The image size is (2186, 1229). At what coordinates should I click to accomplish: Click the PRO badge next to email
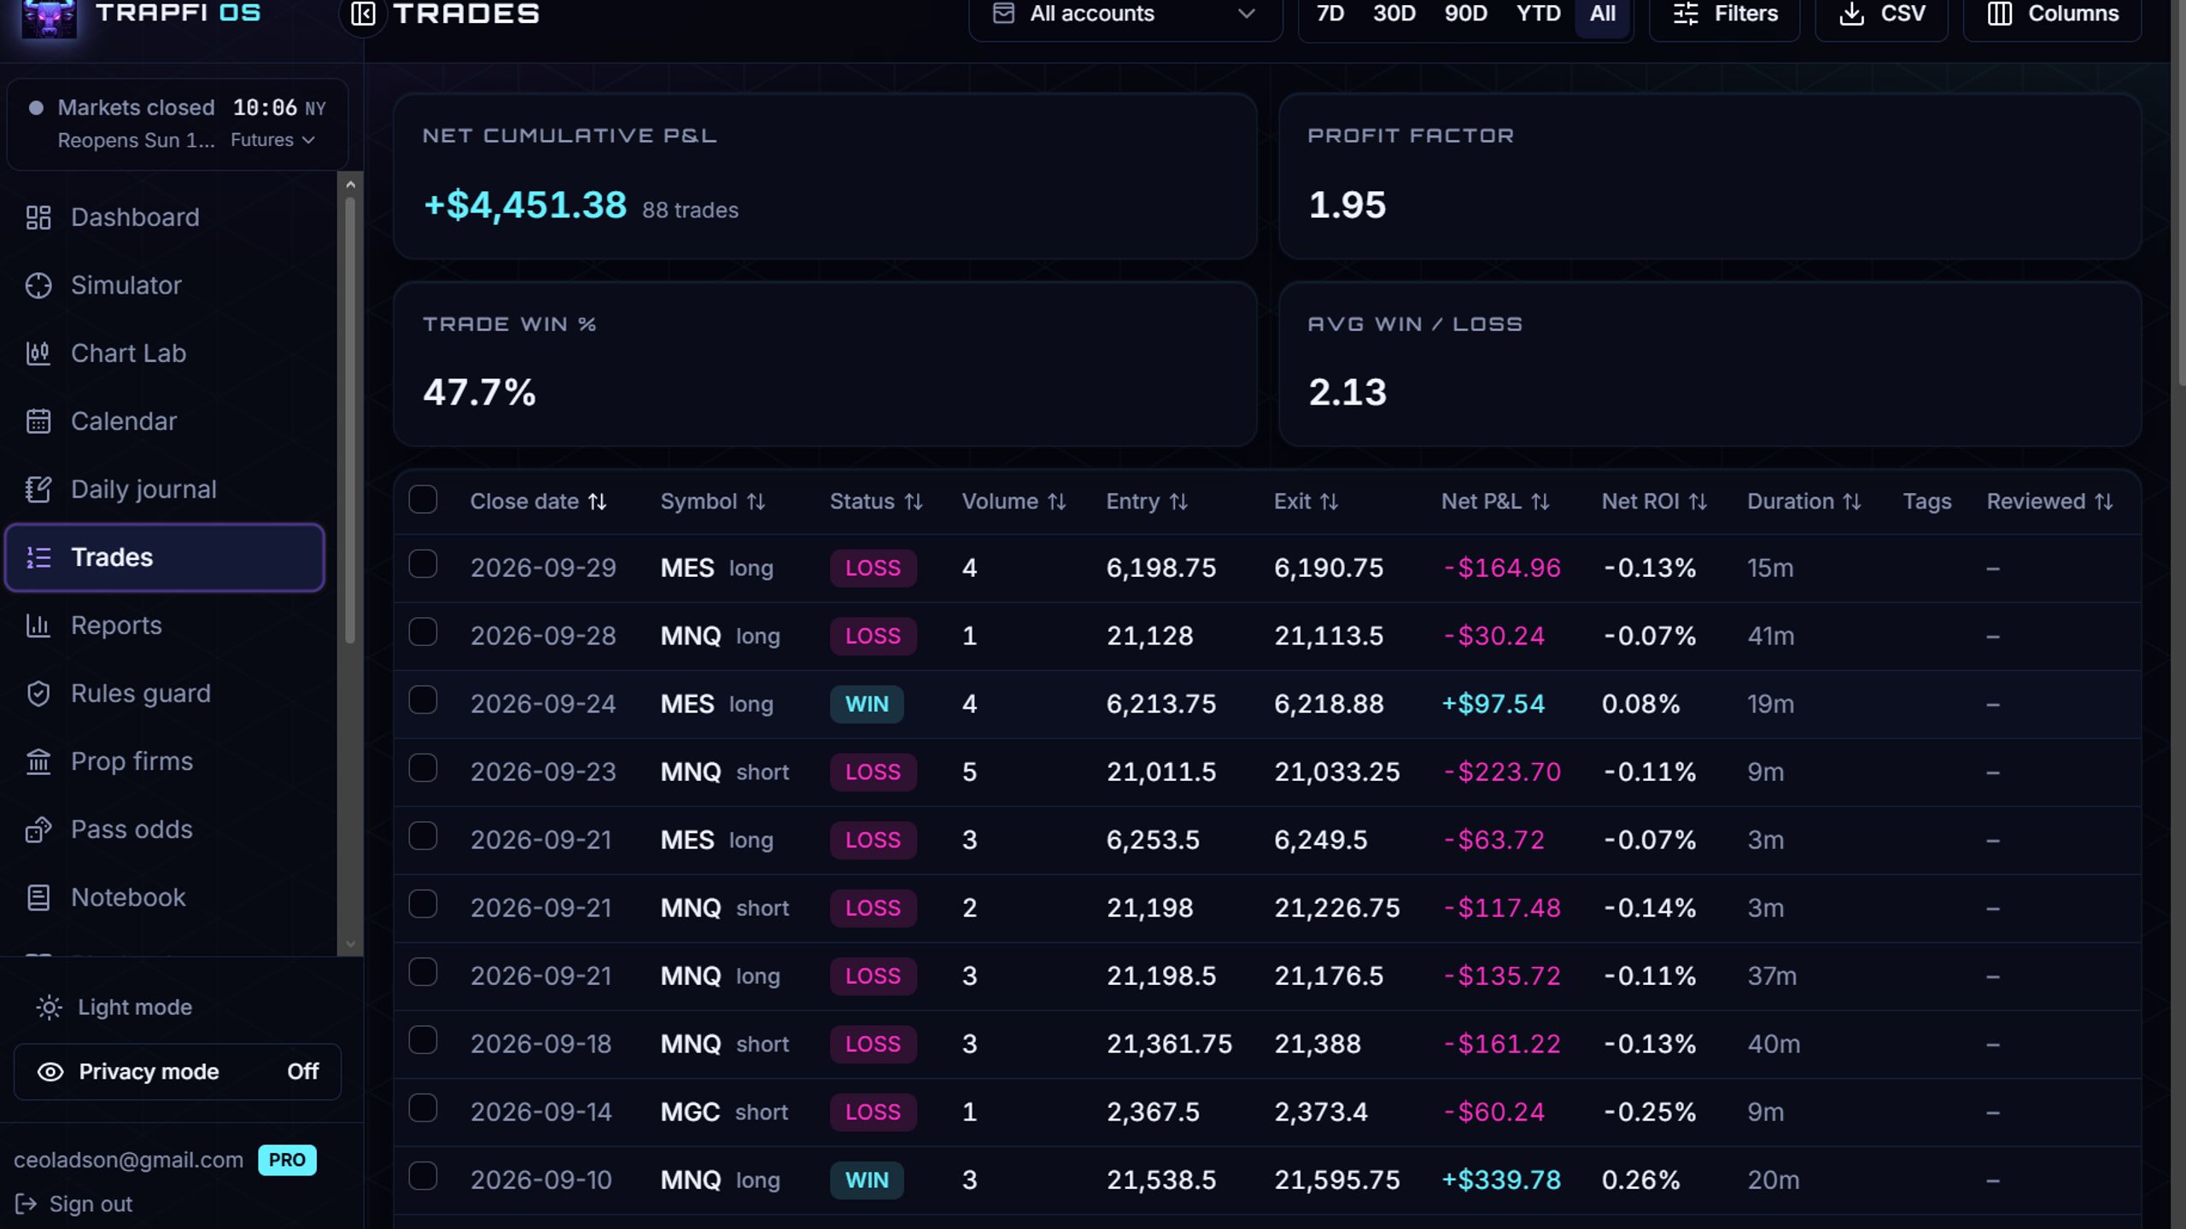pos(287,1160)
